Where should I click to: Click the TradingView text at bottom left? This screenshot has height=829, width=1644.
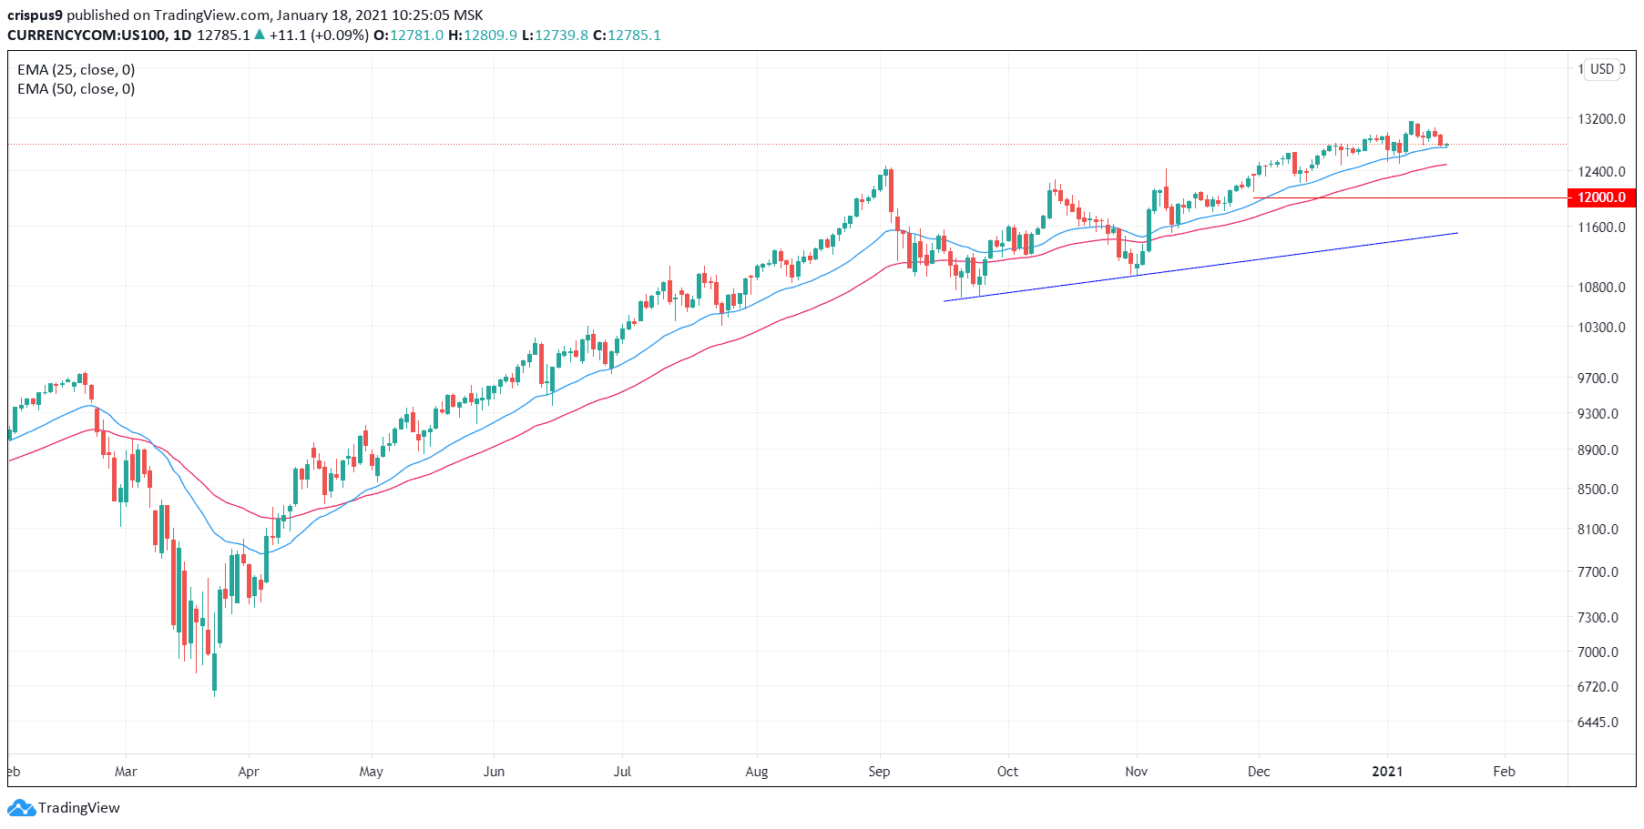click(79, 808)
